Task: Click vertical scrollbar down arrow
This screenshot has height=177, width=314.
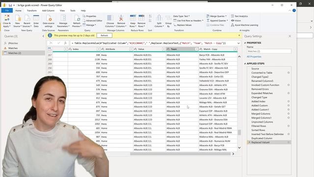Action: coord(239,147)
